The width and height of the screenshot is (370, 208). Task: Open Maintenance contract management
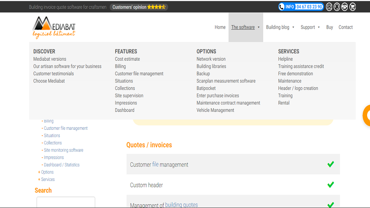point(228,103)
